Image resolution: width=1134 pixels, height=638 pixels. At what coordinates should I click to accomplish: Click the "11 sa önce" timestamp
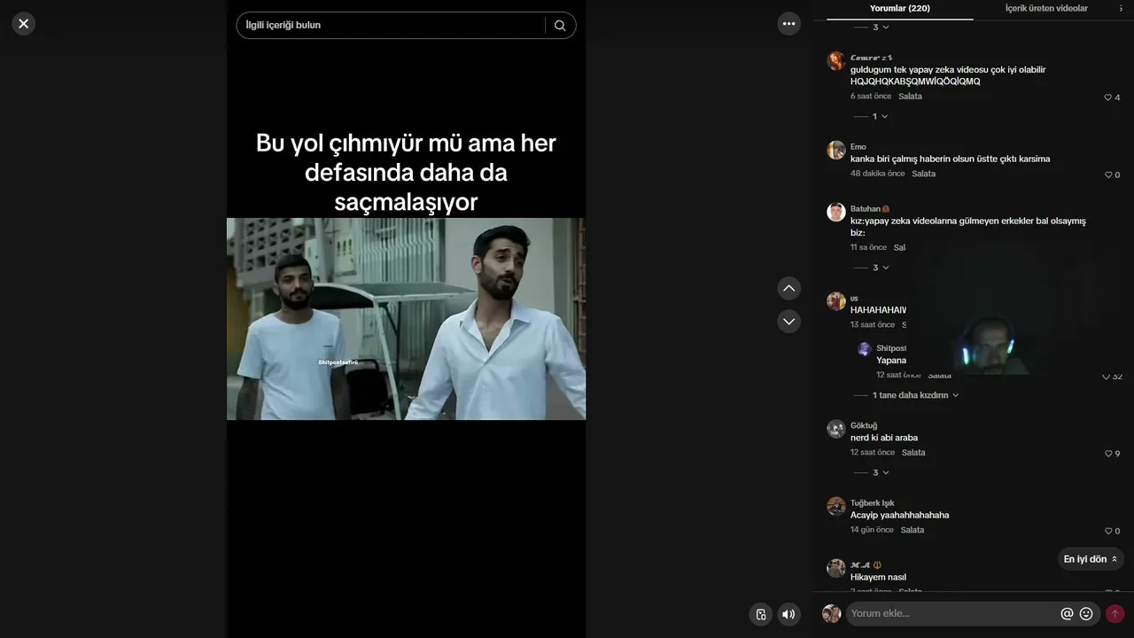tap(868, 247)
